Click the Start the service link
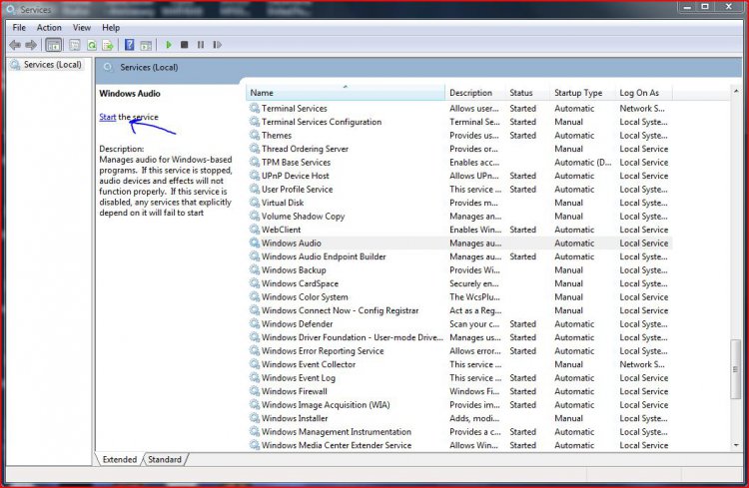 pyautogui.click(x=108, y=117)
